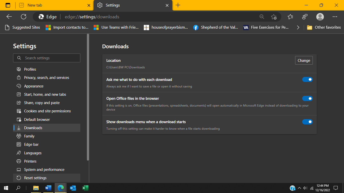
Task: Toggle Ask me what to do with each download
Action: click(x=307, y=79)
